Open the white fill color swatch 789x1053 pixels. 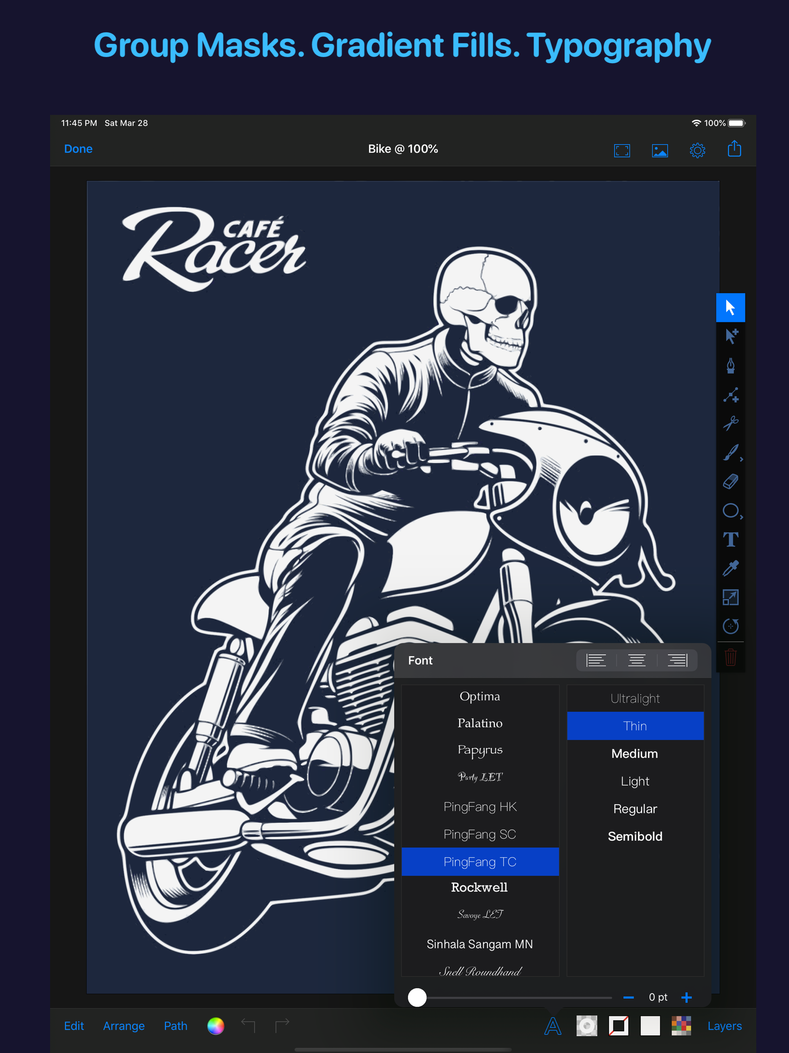pyautogui.click(x=650, y=1026)
